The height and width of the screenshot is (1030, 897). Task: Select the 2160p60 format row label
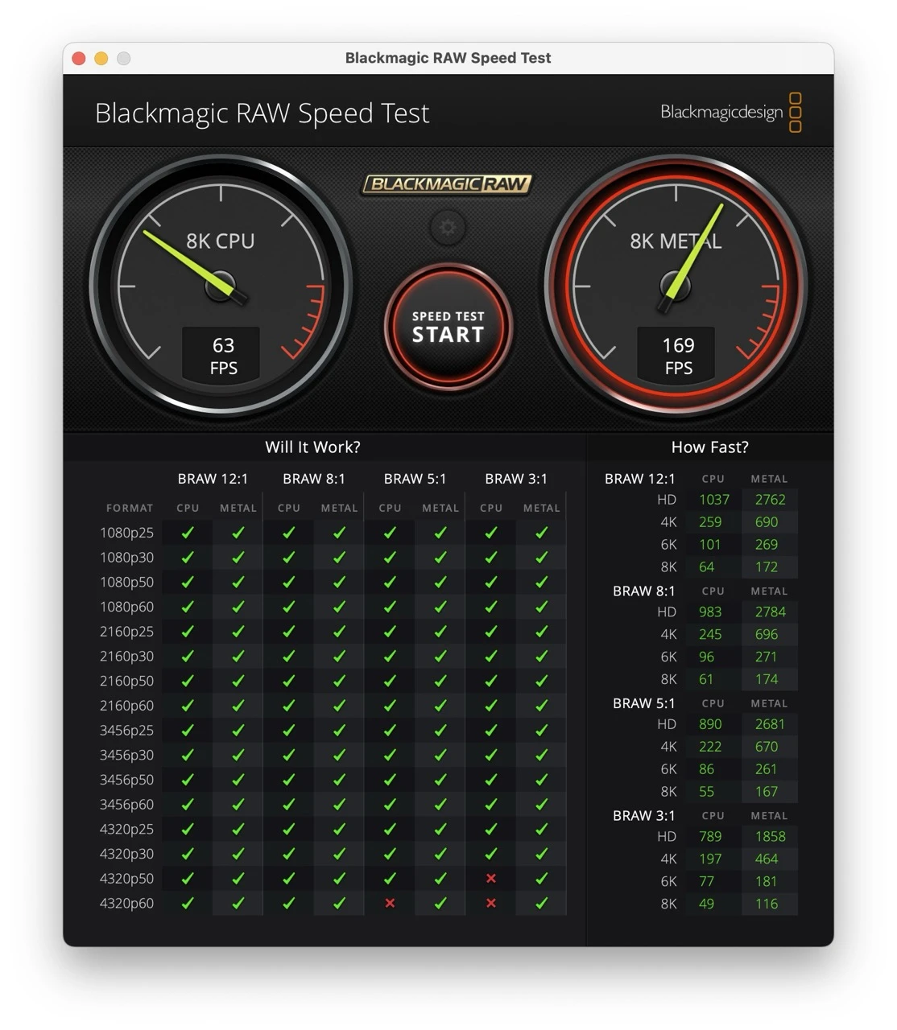(126, 706)
